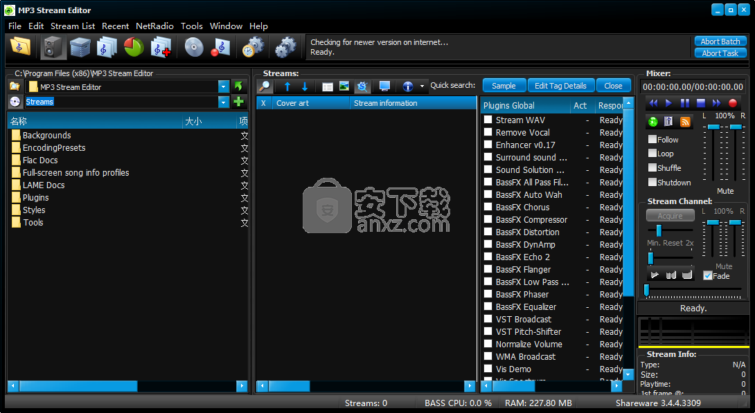This screenshot has width=755, height=413.
Task: Pause playback in the Mixer
Action: coord(685,103)
